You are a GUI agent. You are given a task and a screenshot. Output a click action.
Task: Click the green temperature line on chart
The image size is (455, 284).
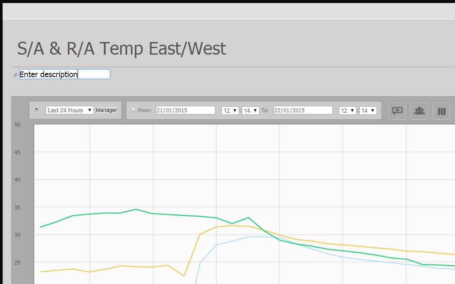coord(136,209)
